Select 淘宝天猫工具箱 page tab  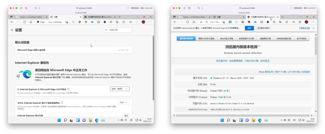click(227, 39)
